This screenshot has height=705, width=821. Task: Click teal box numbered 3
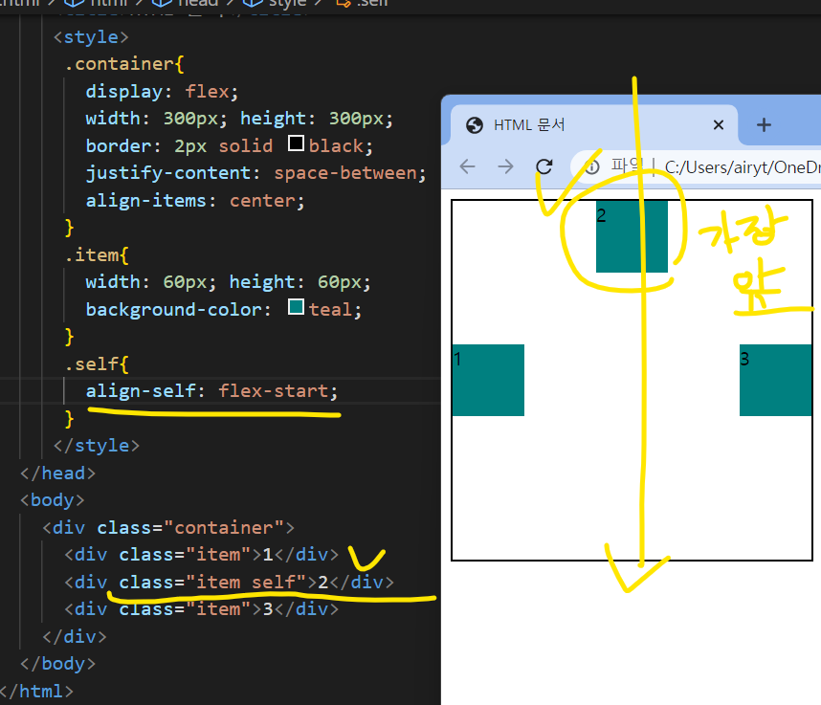pyautogui.click(x=775, y=380)
